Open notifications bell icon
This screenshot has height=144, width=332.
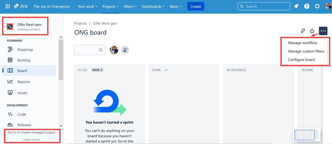click(x=296, y=6)
